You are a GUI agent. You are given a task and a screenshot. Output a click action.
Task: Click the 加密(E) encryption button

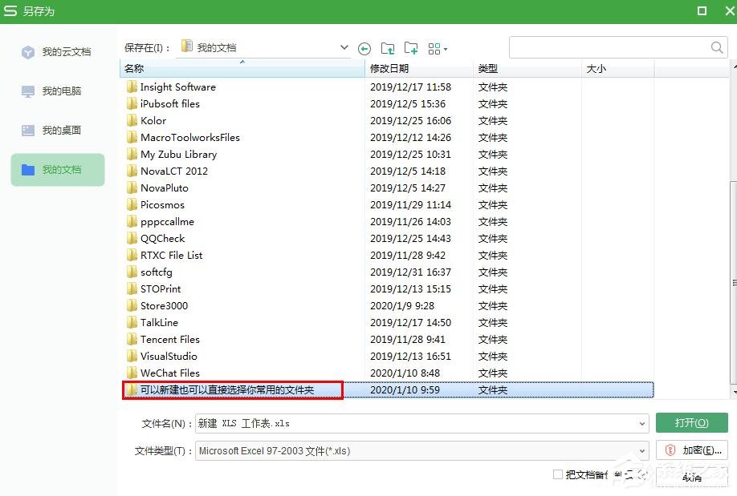coord(691,450)
